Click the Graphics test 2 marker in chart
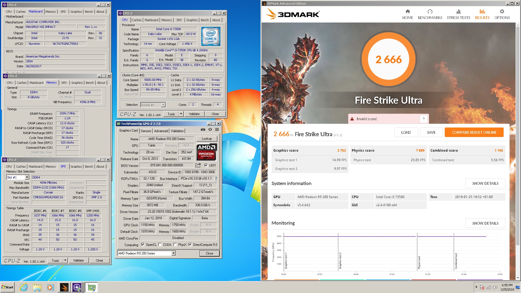This screenshot has width=521, height=293. pyautogui.click(x=340, y=261)
